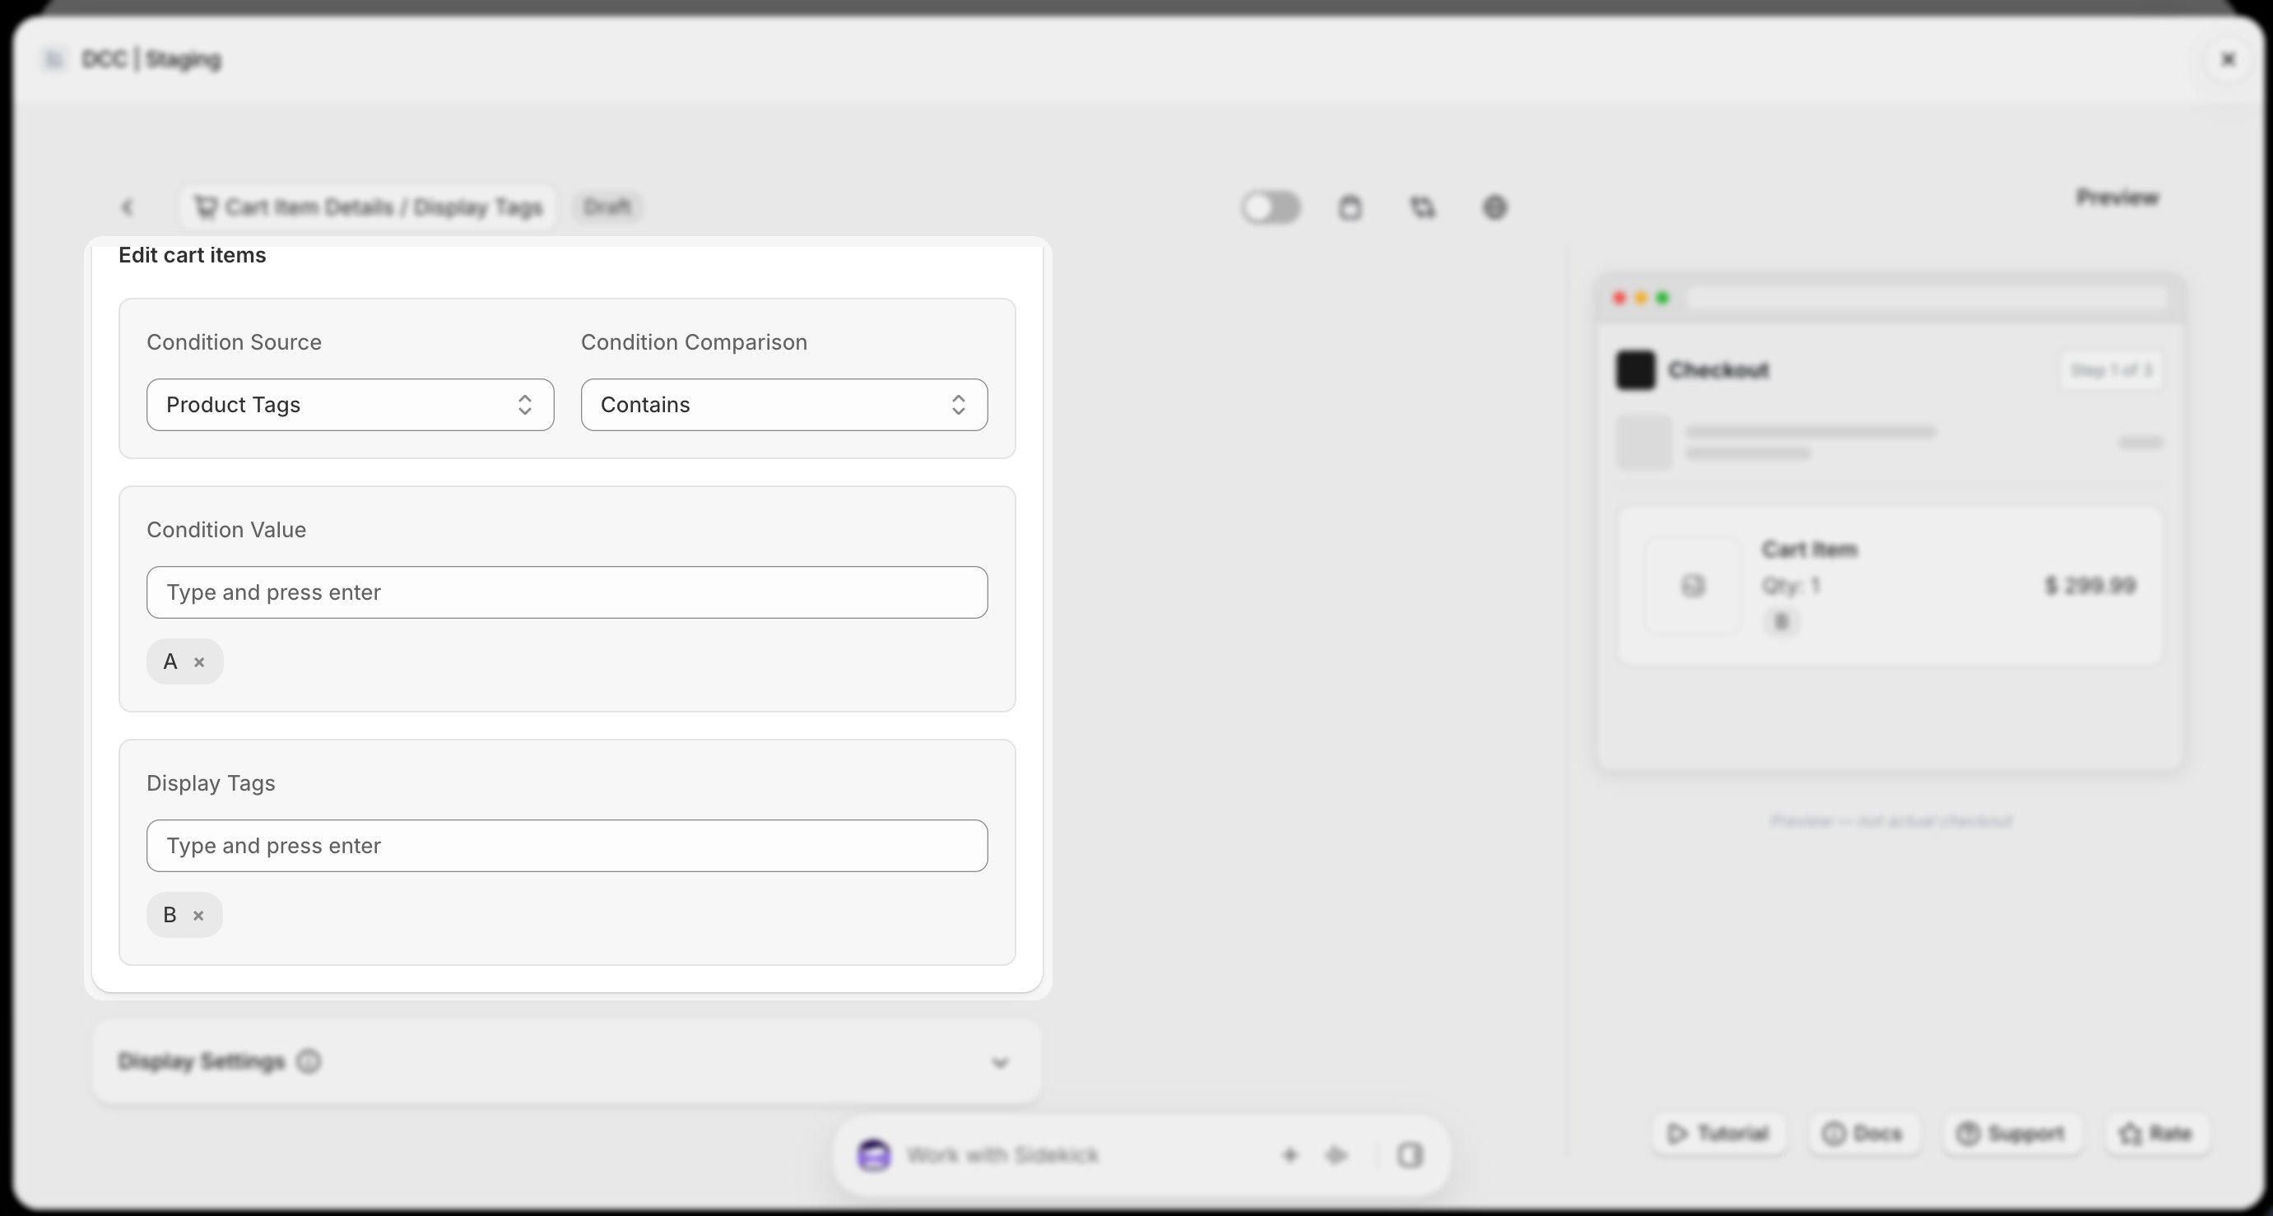
Task: Click the Checkout logo square in preview
Action: tap(1635, 369)
